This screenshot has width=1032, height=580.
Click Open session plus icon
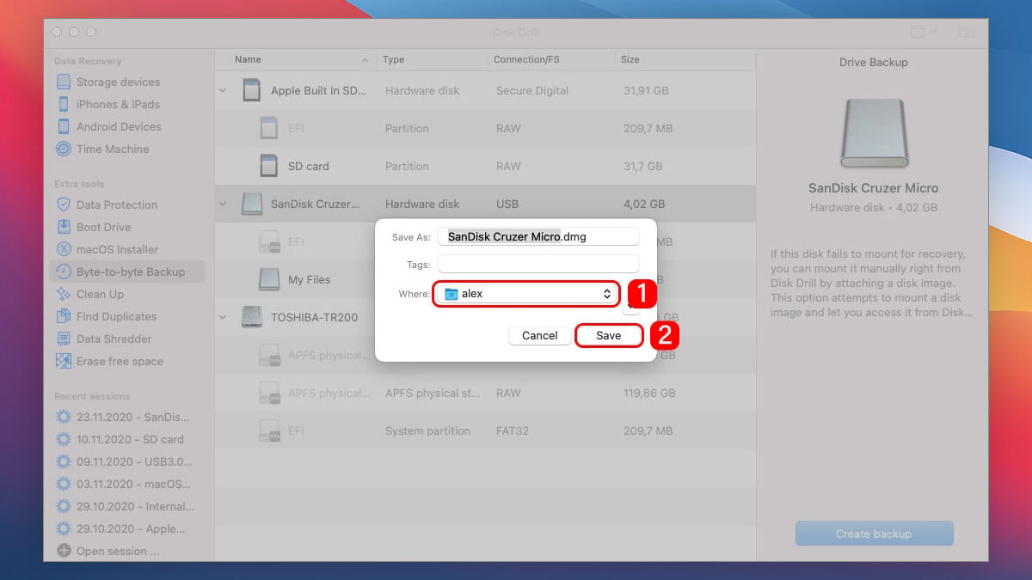click(x=64, y=551)
